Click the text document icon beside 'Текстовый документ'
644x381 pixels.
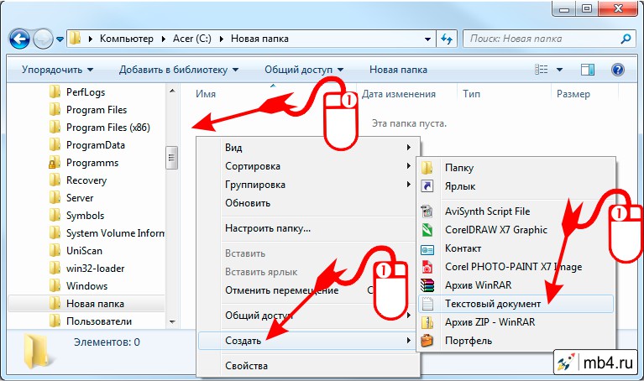point(427,304)
